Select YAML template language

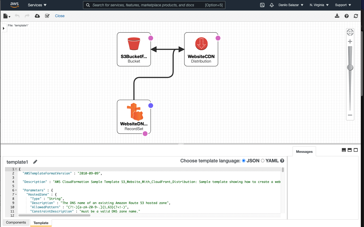[263, 161]
